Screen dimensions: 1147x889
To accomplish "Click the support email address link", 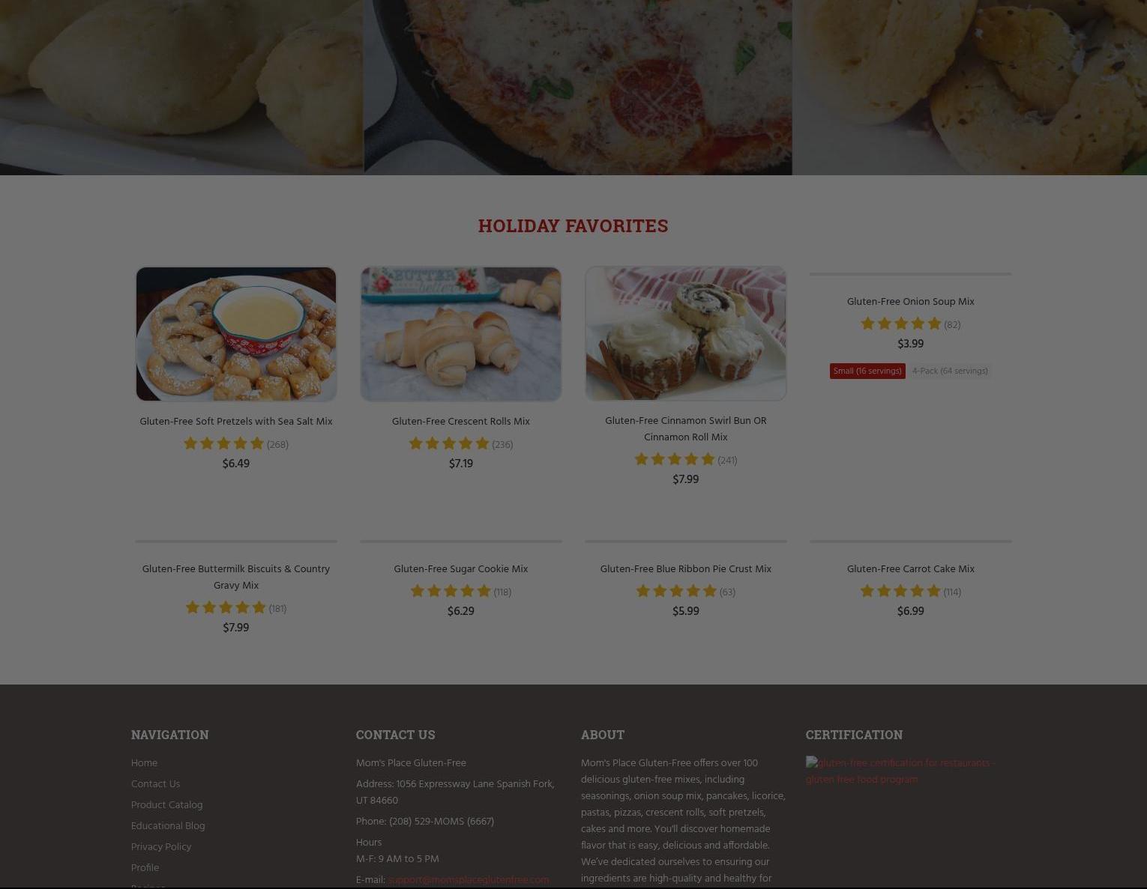I will (469, 880).
